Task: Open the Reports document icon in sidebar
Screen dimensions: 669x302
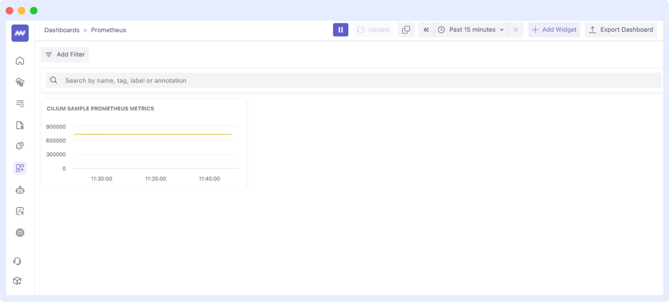Action: click(x=20, y=125)
